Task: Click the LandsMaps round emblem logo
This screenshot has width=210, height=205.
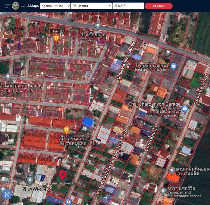Action: pyautogui.click(x=16, y=6)
